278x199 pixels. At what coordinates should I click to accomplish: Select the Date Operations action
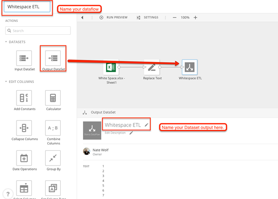tap(24, 158)
